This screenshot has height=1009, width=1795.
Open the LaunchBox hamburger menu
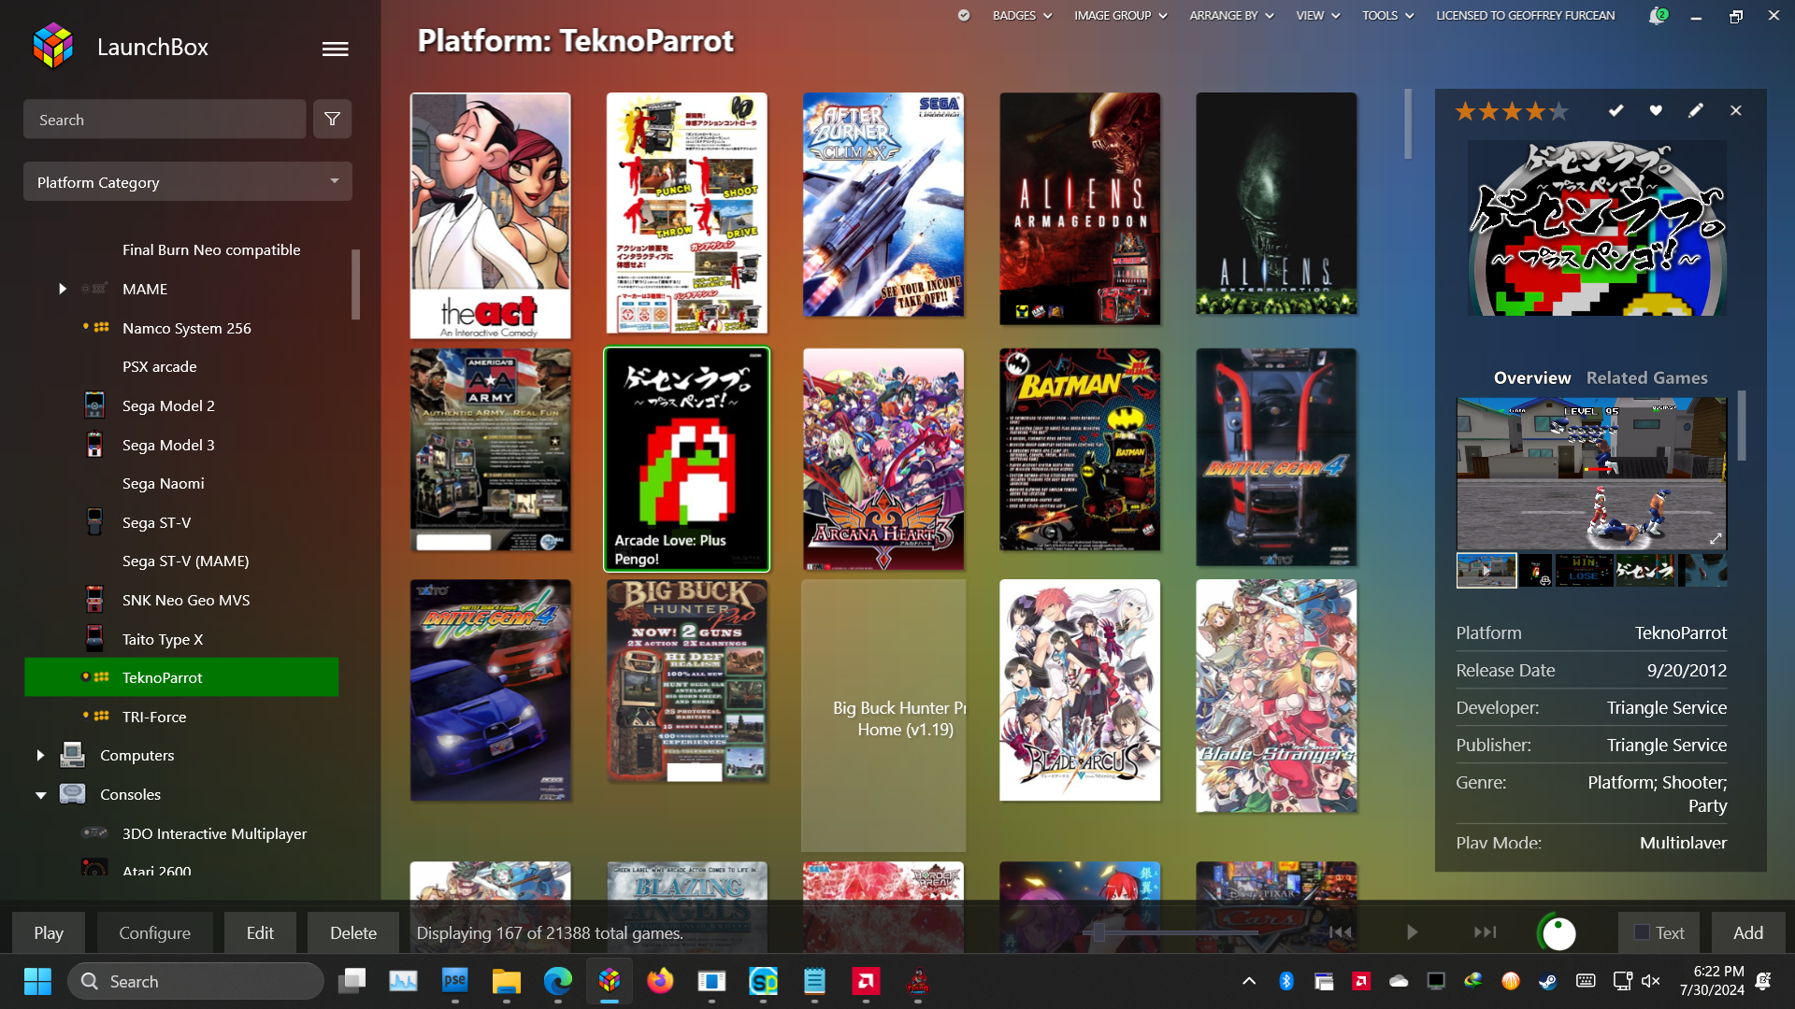pyautogui.click(x=335, y=49)
